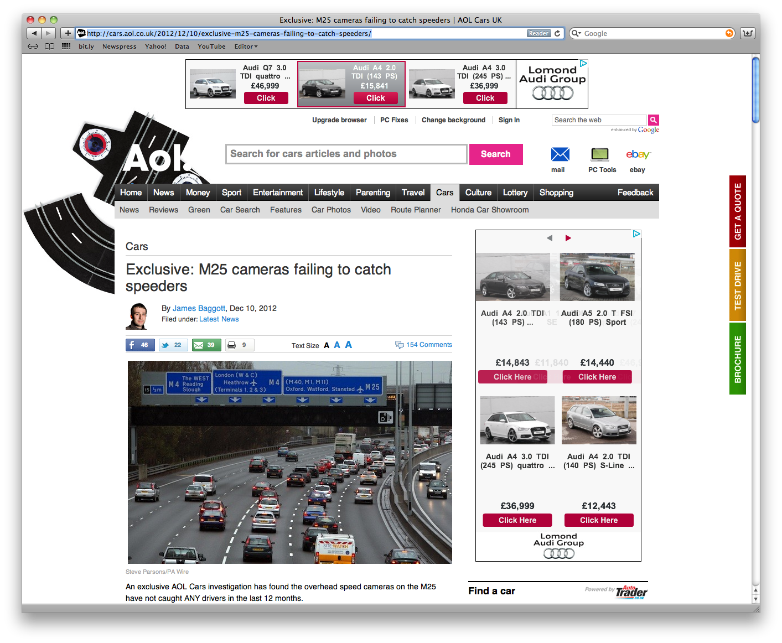Image resolution: width=782 pixels, height=643 pixels.
Task: Click the Sign In link
Action: click(509, 120)
